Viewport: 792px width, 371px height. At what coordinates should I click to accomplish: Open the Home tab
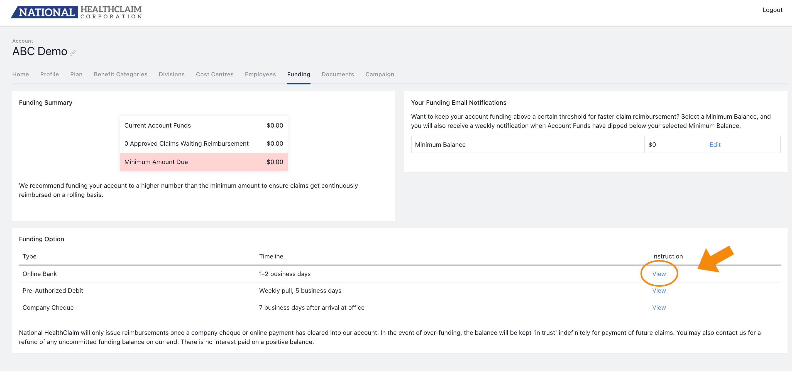(21, 74)
